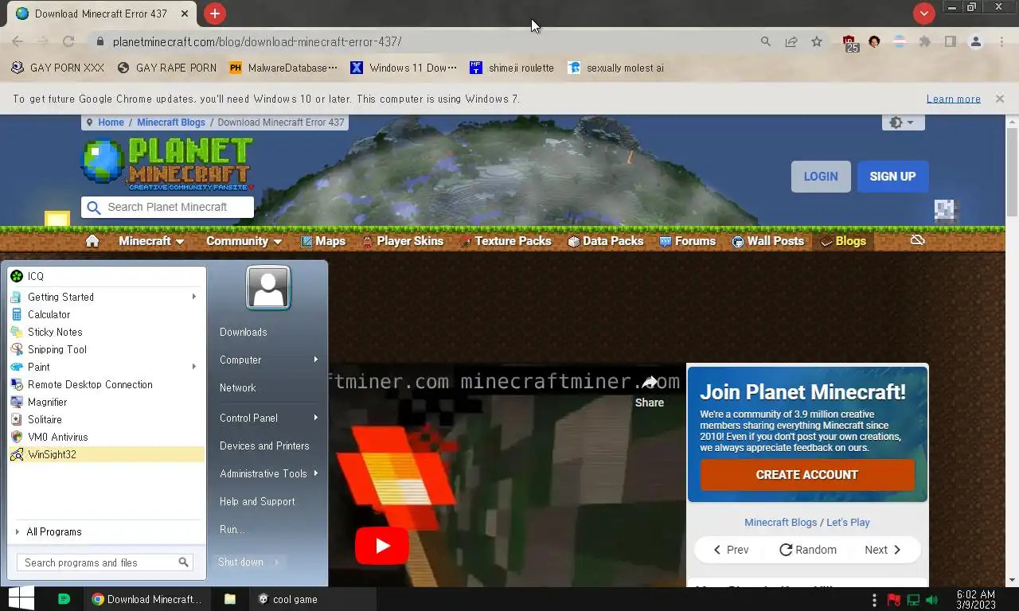Open VM0 Antivirus

tap(107, 437)
